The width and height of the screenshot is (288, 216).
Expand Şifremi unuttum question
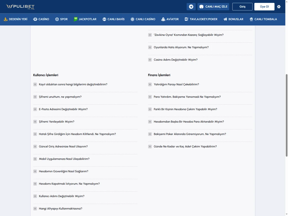(35, 97)
